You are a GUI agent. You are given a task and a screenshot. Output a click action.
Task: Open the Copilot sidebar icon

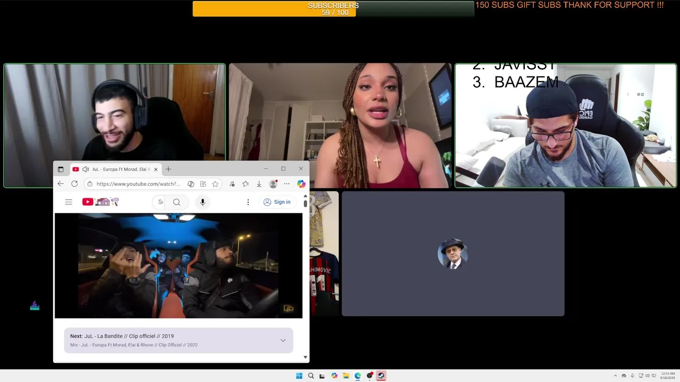pyautogui.click(x=301, y=184)
